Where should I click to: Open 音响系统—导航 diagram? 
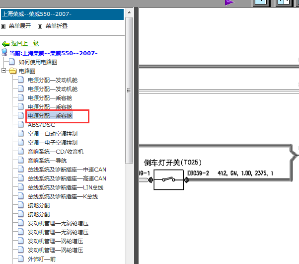(47, 161)
